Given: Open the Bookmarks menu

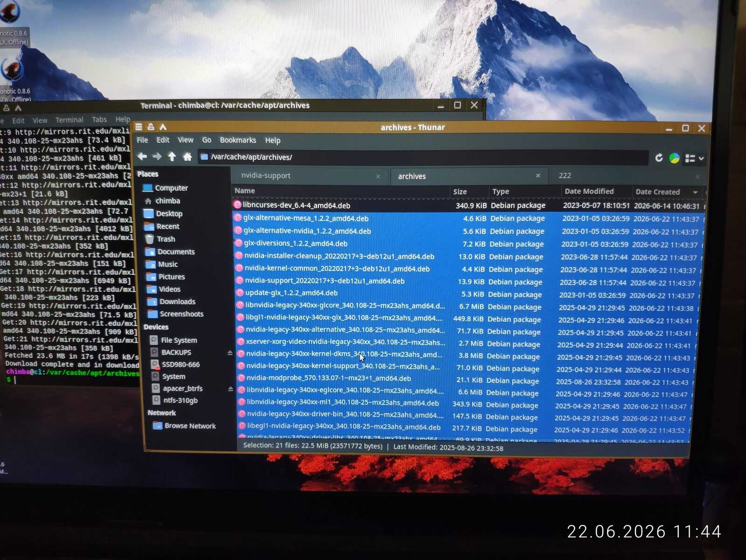Looking at the screenshot, I should click(238, 140).
